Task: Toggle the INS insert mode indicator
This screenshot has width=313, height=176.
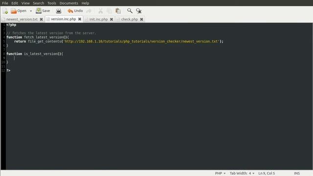Action: click(297, 173)
